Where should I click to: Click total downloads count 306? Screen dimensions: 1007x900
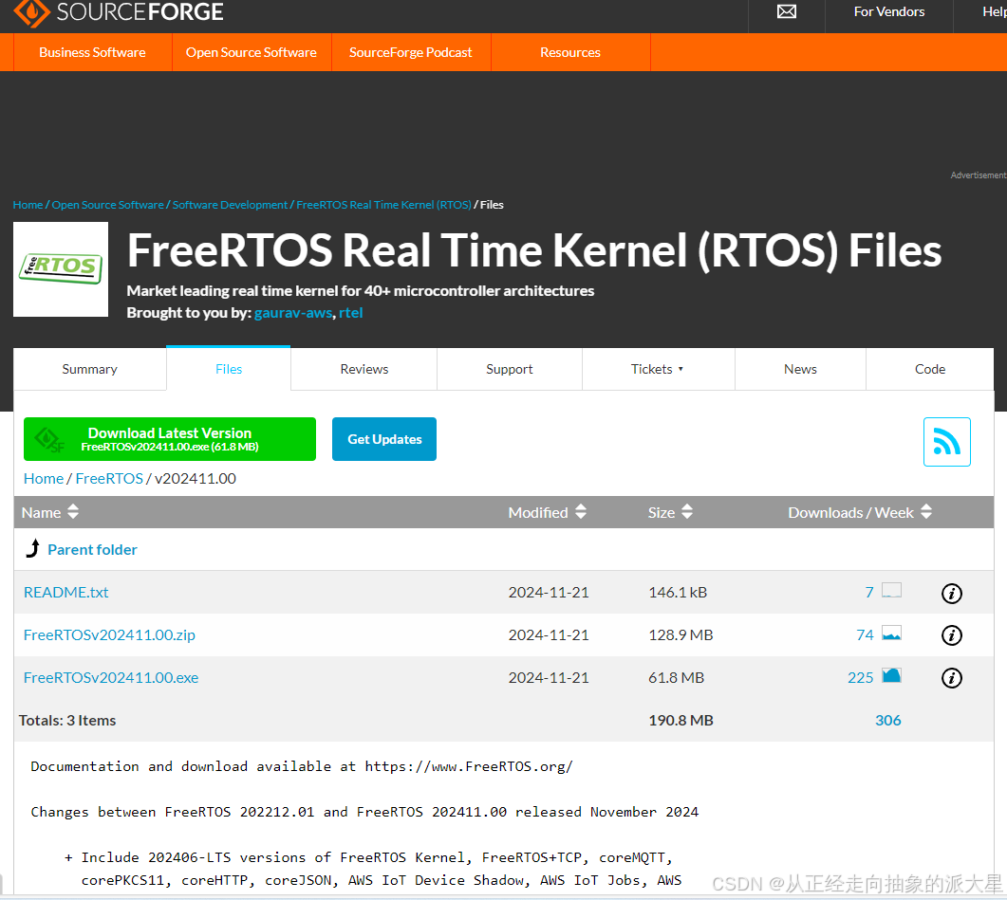coord(888,720)
